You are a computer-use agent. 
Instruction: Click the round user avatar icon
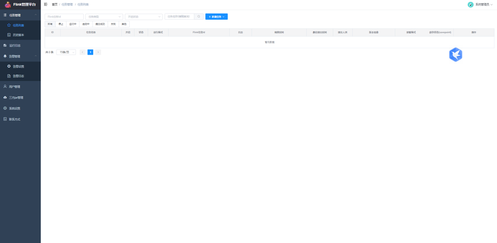point(470,4)
